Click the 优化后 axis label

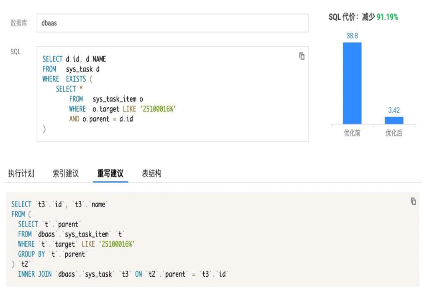coord(394,133)
